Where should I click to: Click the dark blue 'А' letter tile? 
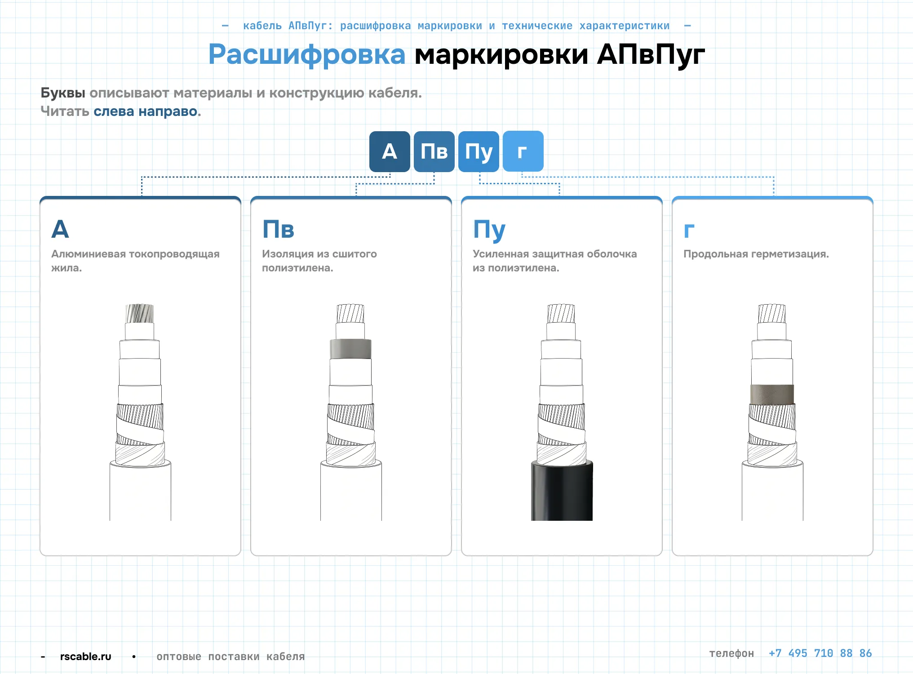pos(390,151)
